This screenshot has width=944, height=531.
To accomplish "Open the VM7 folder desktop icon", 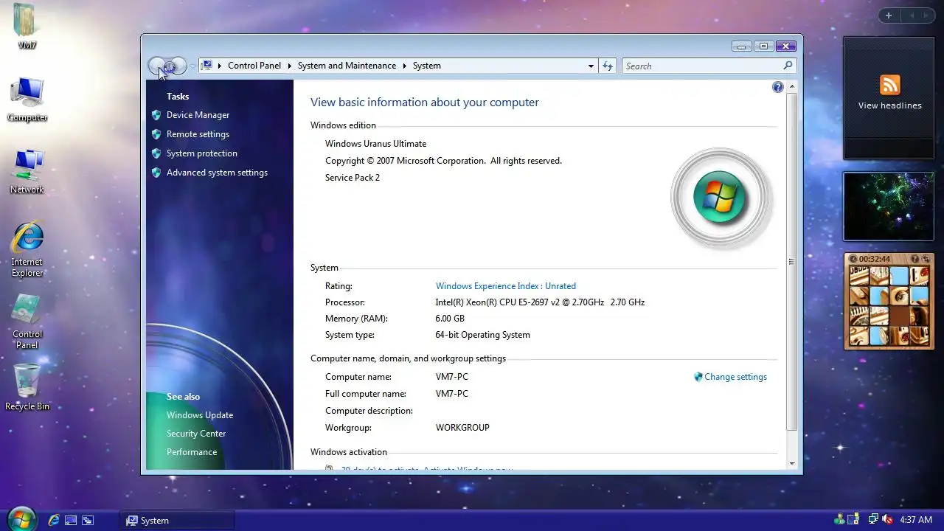I will [27, 27].
